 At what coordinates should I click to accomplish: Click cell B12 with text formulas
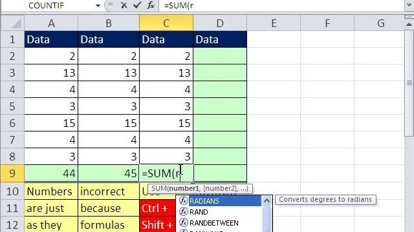pos(109,225)
